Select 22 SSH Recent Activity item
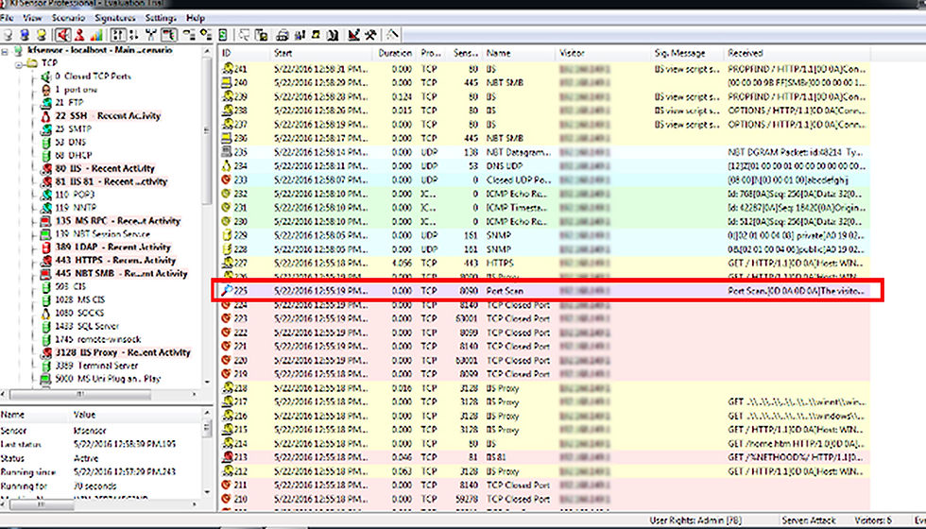Viewport: 926px width, 529px height. (108, 115)
